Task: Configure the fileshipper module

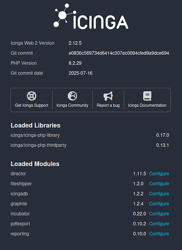Action: [x=159, y=183]
